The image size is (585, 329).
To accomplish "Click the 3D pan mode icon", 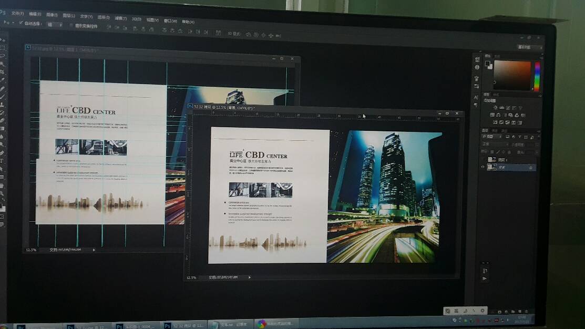I will coord(263,35).
